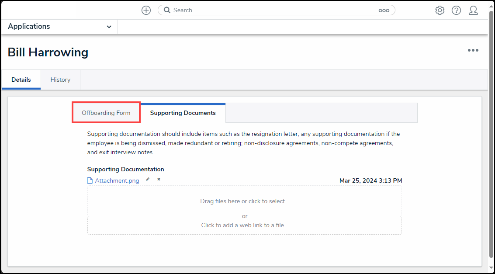Click the drag files upload area
Viewport: 495px width, 274px height.
(244, 201)
